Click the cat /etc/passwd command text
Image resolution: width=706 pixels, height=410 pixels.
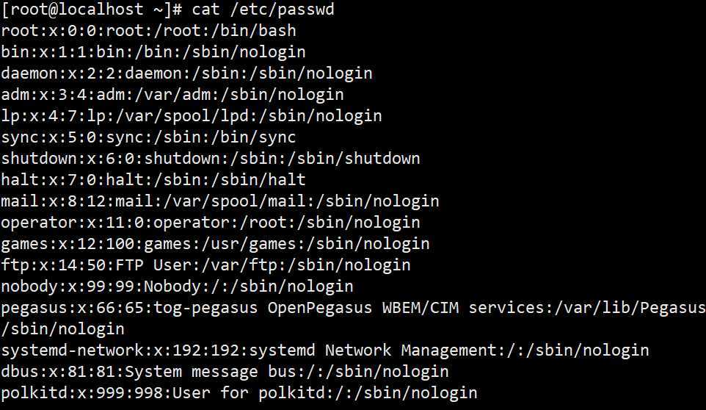click(263, 10)
